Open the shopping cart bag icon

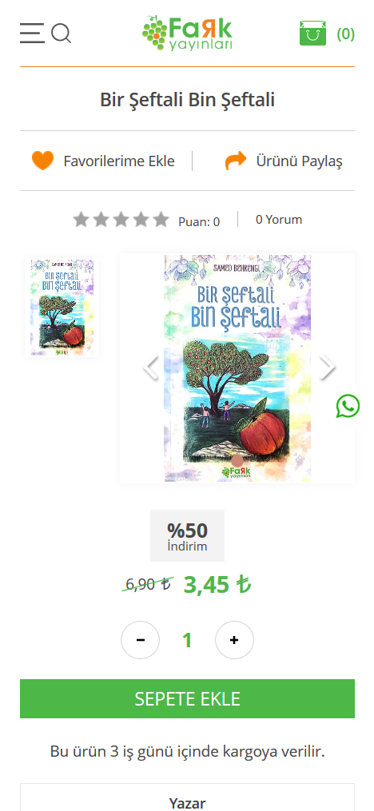[313, 33]
